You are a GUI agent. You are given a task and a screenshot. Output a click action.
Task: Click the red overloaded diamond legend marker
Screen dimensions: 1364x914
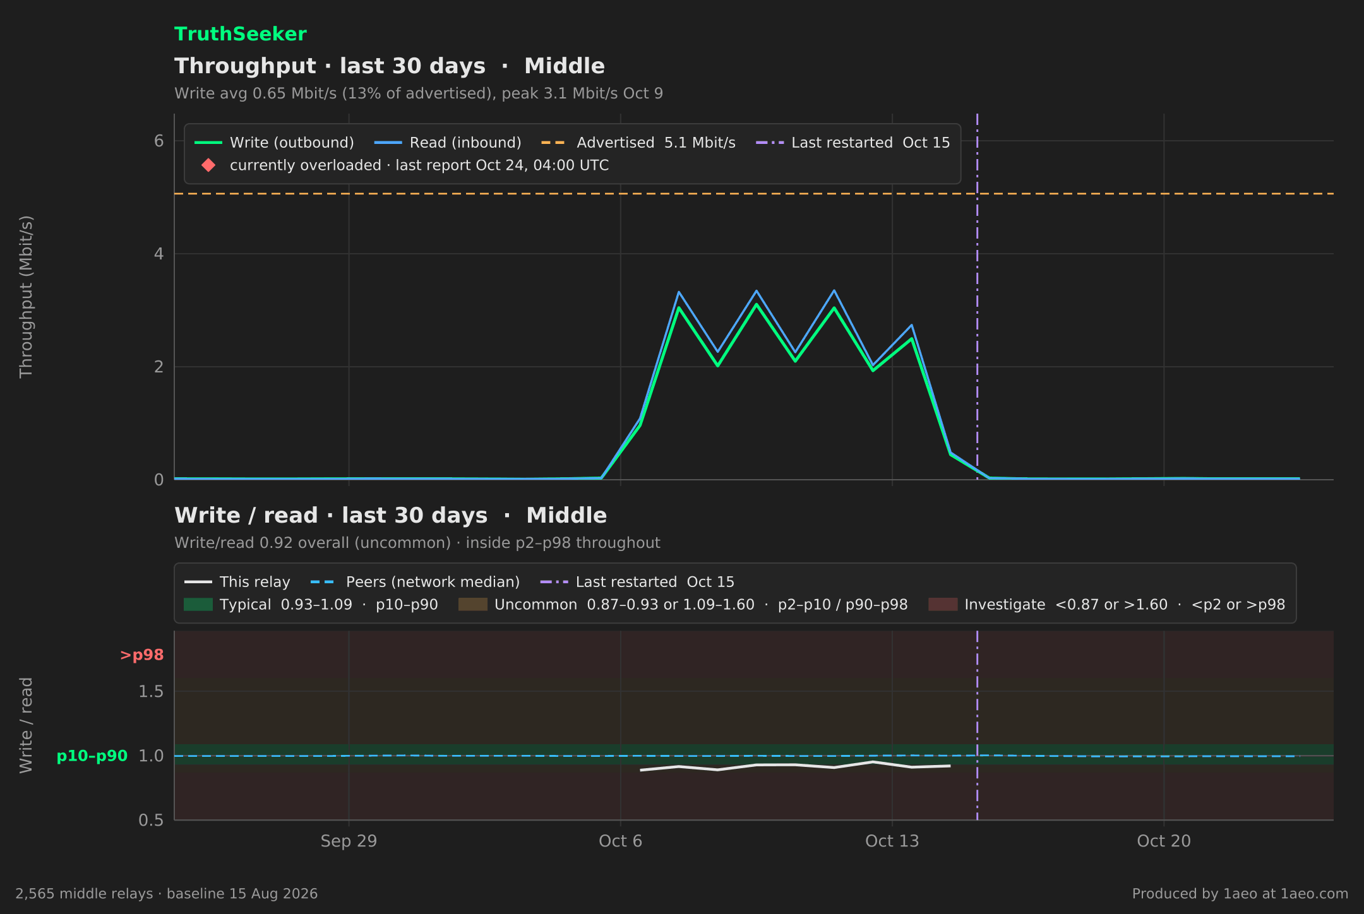tap(208, 165)
